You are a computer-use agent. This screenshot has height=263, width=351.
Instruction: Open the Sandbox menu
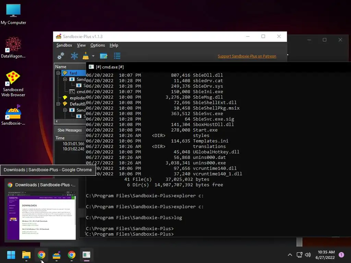[x=64, y=45]
